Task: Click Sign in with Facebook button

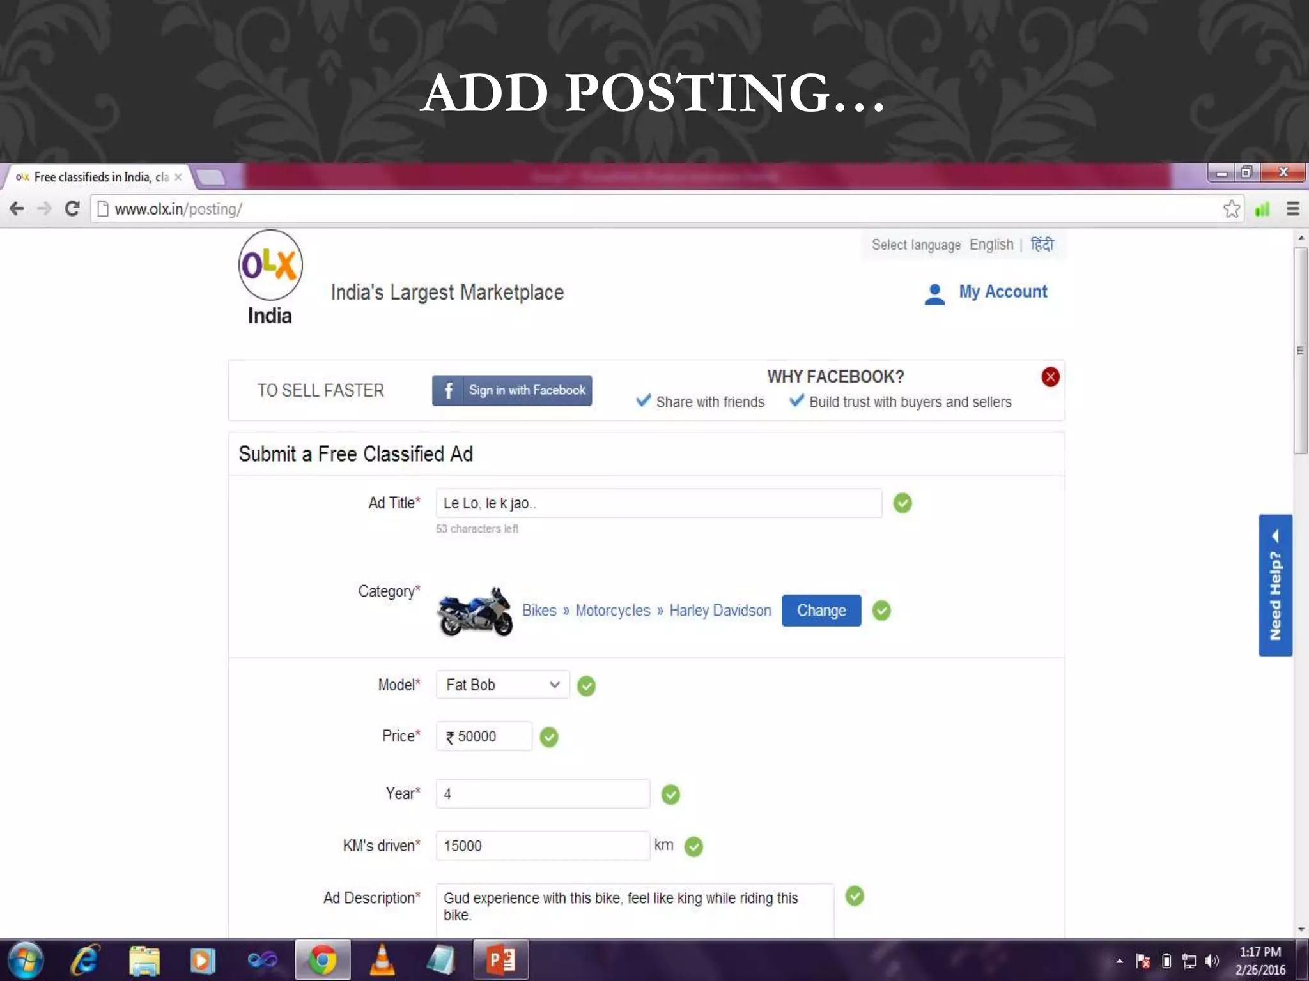Action: pos(512,390)
